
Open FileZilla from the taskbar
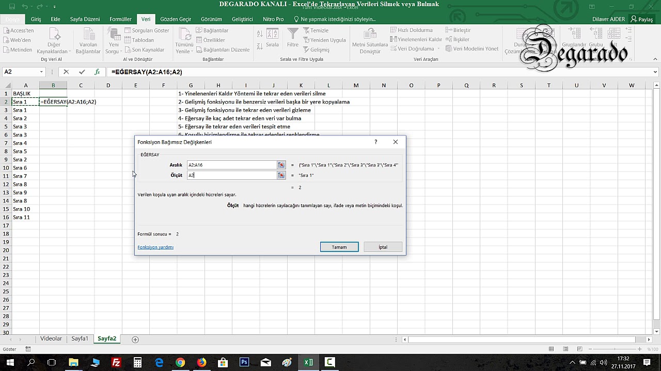[116, 362]
